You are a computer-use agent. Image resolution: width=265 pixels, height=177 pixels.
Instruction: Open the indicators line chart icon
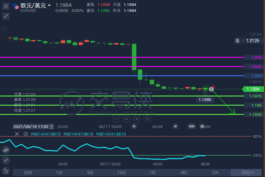click(6, 171)
